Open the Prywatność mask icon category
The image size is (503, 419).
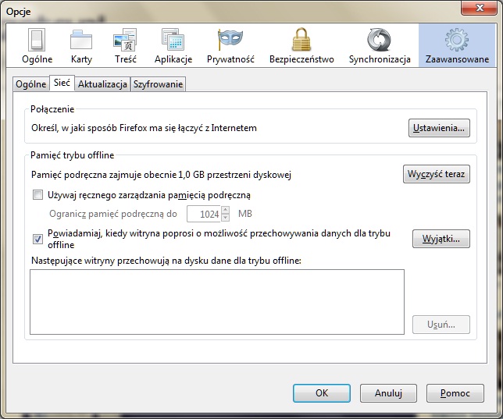click(230, 45)
